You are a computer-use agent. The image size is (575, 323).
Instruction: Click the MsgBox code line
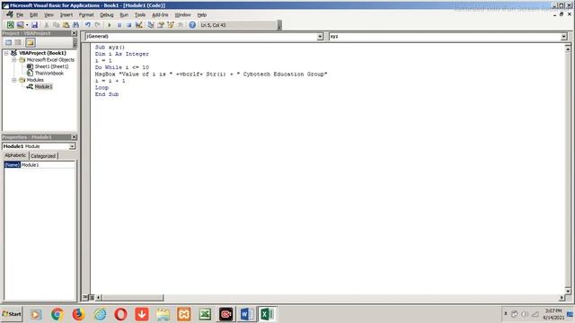click(x=211, y=74)
